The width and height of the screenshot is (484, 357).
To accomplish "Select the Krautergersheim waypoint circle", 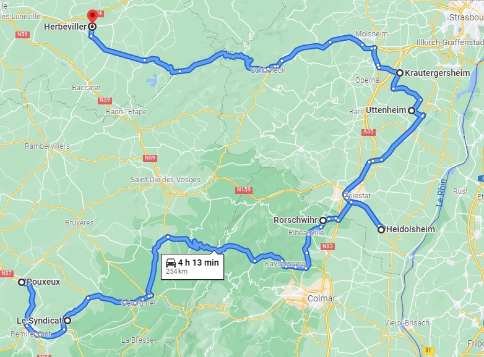I will click(400, 73).
